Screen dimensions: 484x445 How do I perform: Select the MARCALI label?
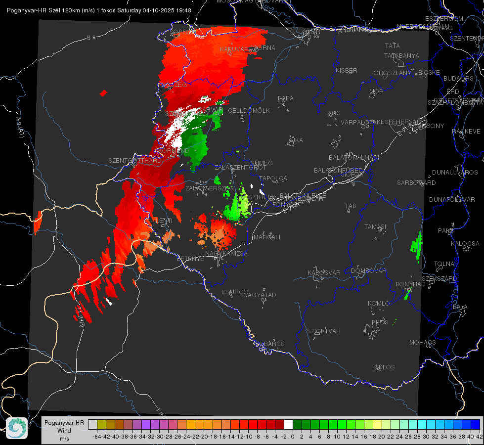pos(267,237)
